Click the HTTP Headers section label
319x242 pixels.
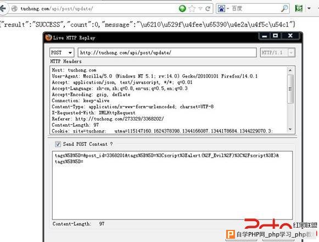[x=66, y=62]
